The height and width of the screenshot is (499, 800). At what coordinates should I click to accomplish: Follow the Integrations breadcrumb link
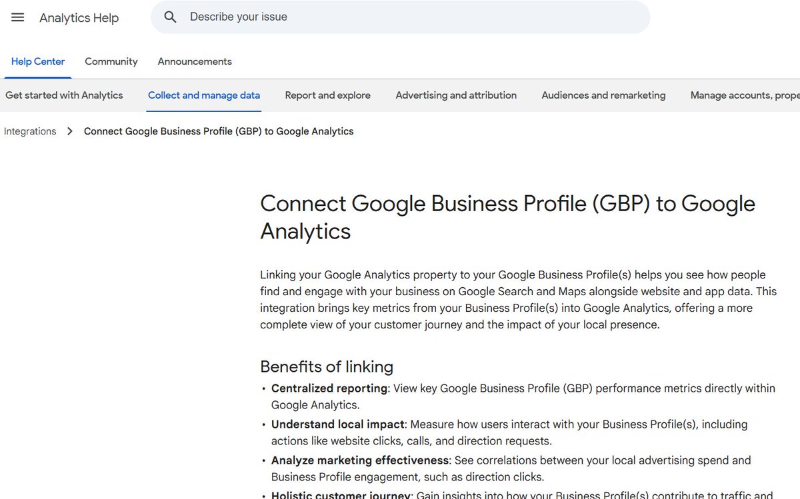tap(30, 131)
